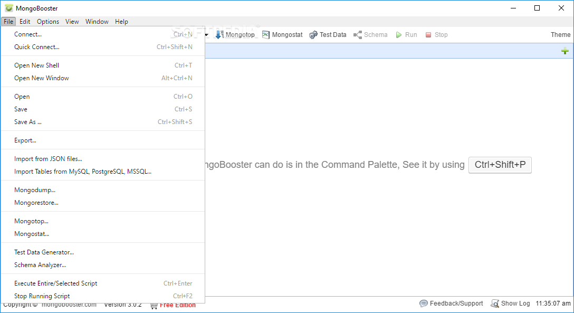
Task: Click the Command Palette hint text
Action: (334, 165)
